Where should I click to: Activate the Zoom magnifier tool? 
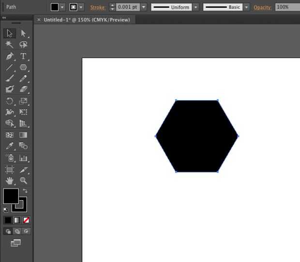(x=23, y=180)
